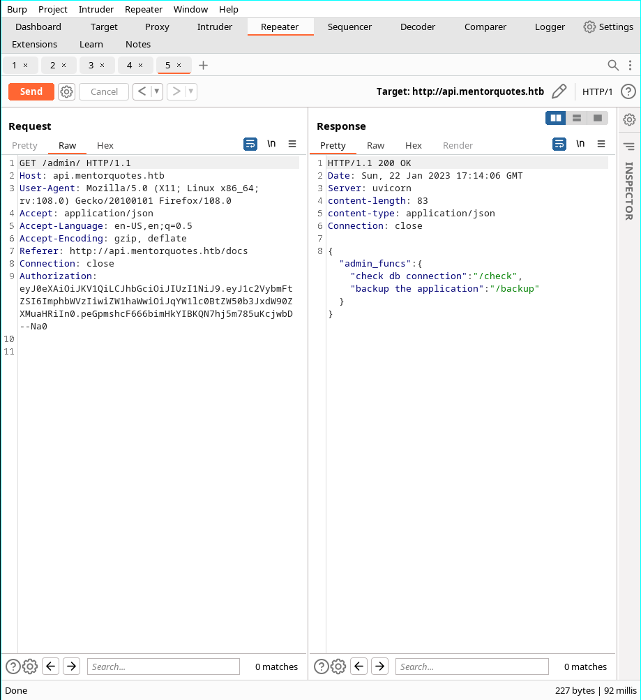Image resolution: width=641 pixels, height=700 pixels.
Task: Switch to the Proxy tab
Action: (157, 27)
